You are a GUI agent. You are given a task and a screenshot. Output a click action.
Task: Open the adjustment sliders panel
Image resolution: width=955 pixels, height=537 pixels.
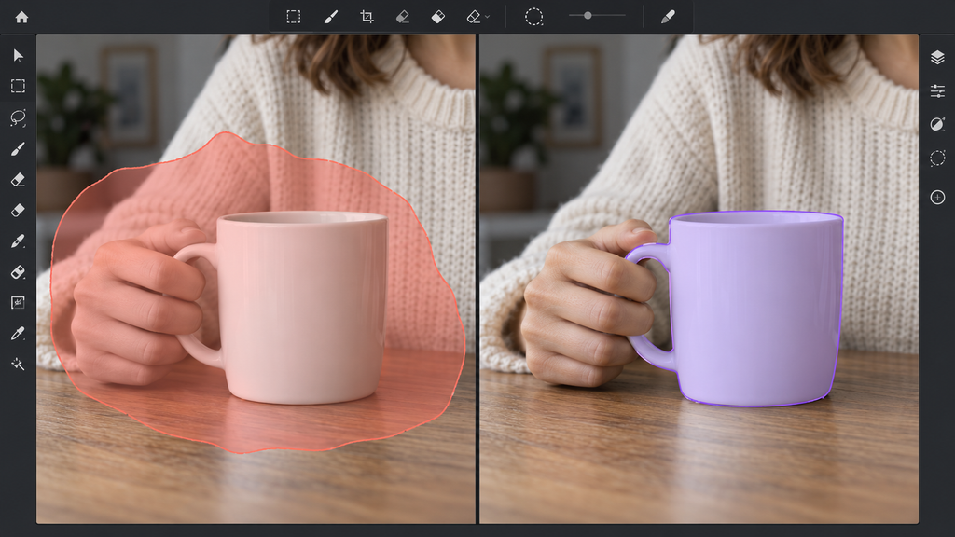point(937,91)
